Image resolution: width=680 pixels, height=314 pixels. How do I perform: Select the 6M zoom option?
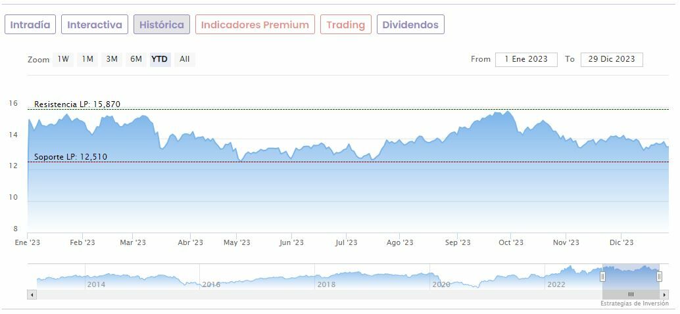coord(136,59)
